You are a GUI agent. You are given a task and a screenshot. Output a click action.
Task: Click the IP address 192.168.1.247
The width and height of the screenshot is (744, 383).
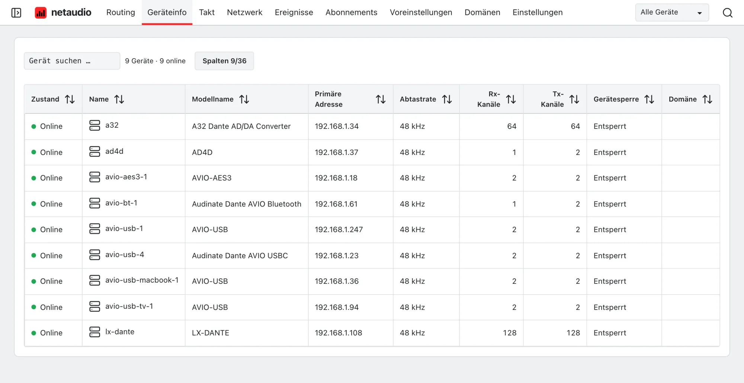tap(339, 230)
